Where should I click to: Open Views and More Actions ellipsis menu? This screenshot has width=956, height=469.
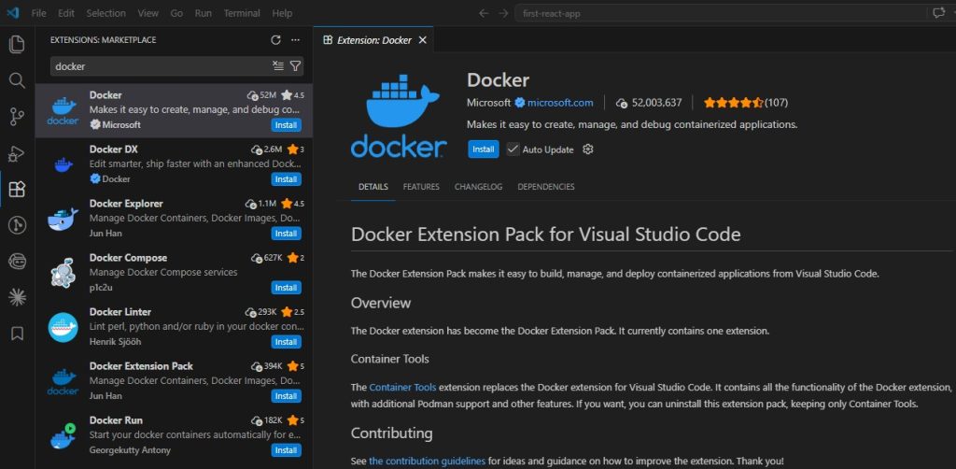tap(296, 39)
